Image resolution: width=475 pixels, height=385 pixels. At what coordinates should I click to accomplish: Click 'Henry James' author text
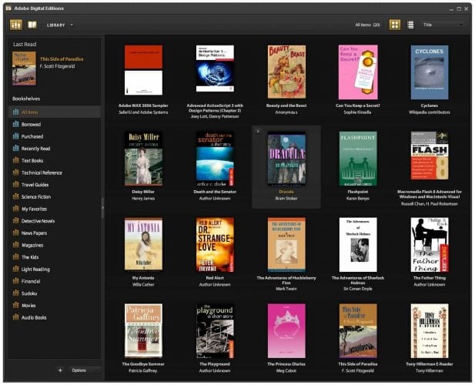click(x=143, y=199)
